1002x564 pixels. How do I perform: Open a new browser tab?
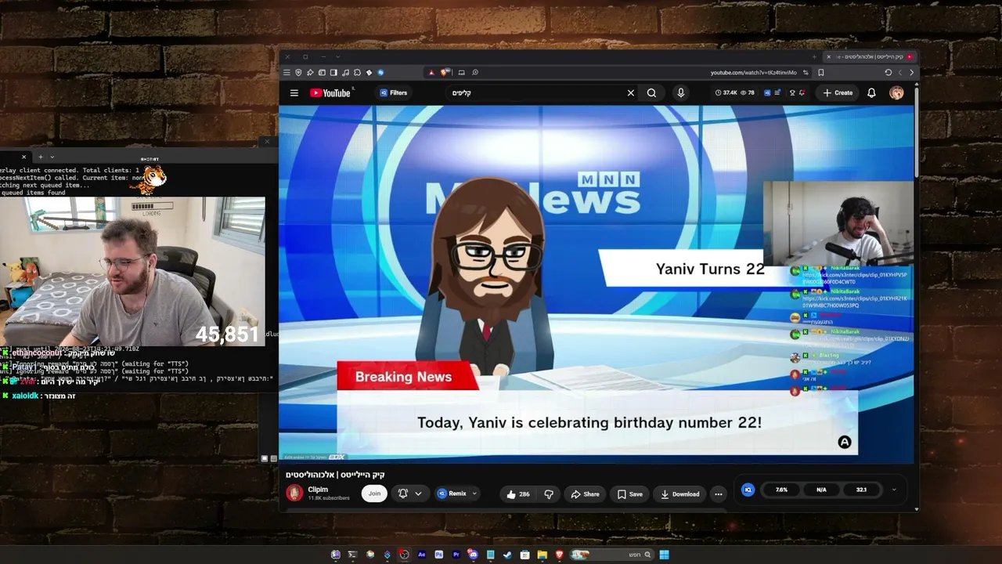(x=814, y=56)
